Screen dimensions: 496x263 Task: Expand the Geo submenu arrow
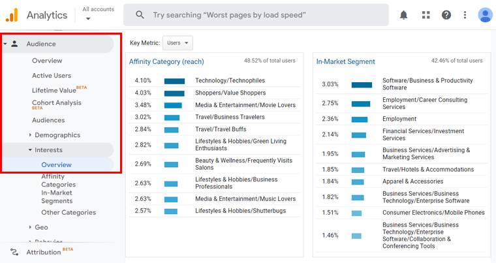click(30, 227)
